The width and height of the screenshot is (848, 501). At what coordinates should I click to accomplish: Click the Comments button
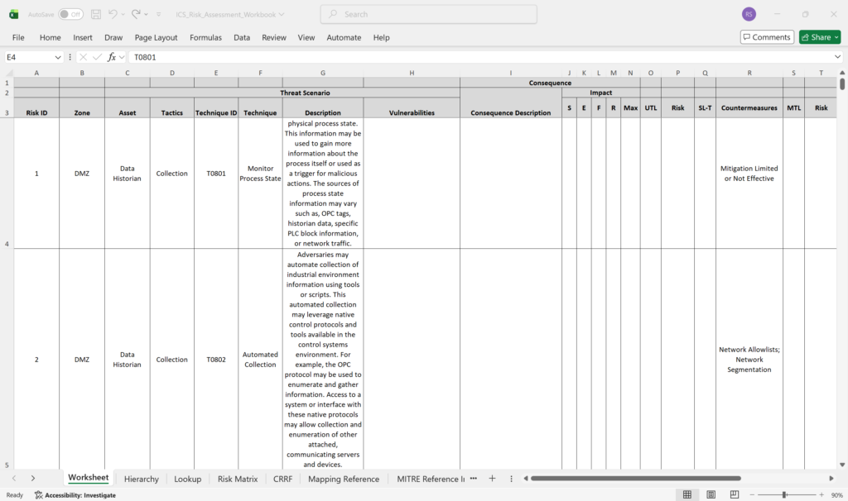click(x=767, y=37)
